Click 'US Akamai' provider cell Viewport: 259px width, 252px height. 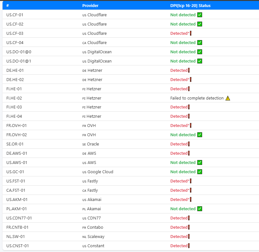pos(92,200)
